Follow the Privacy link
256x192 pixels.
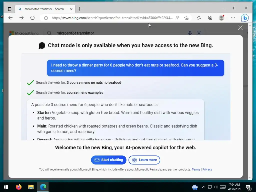[x=207, y=169]
